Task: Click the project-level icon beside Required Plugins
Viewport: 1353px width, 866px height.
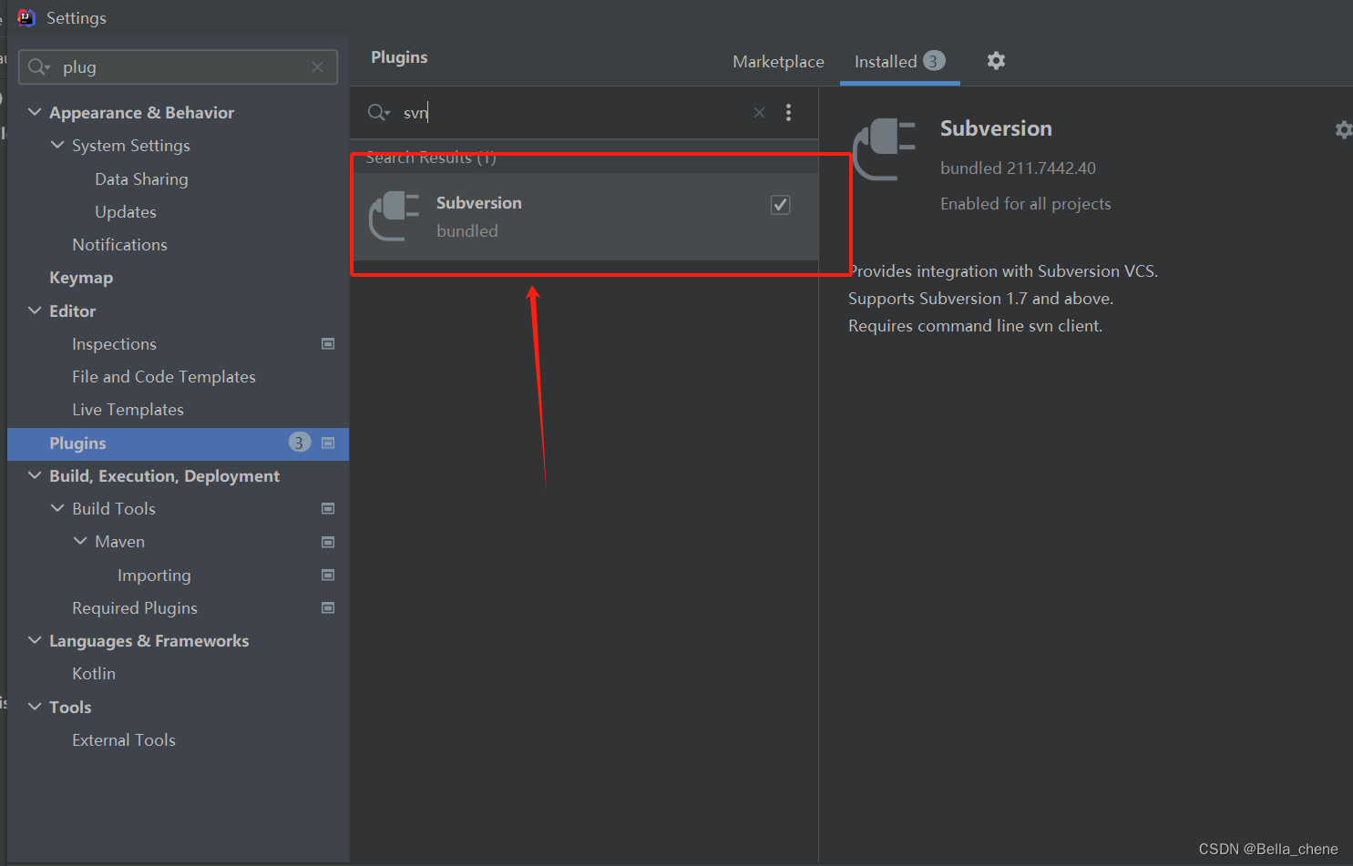Action: 328,607
